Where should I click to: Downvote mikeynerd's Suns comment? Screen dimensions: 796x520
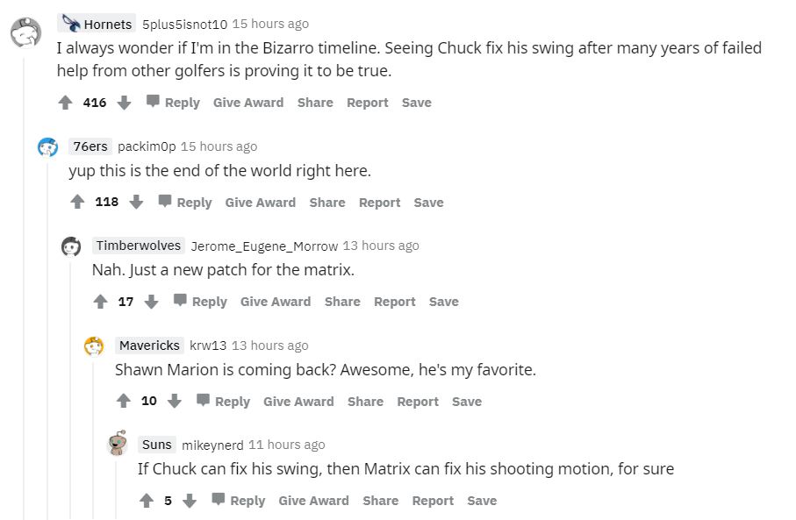click(x=190, y=501)
